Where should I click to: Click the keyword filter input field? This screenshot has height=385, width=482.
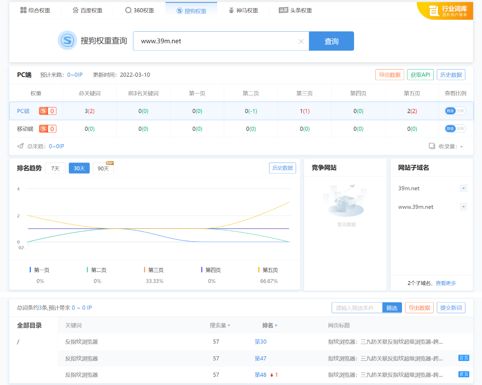click(357, 308)
